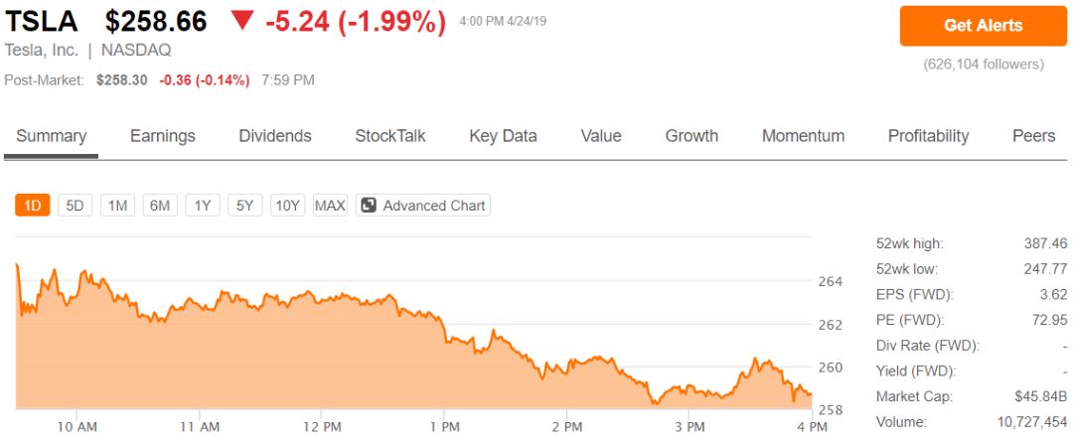Screen dimensions: 1073x441
Task: Select the 1M chart range
Action: (x=117, y=206)
